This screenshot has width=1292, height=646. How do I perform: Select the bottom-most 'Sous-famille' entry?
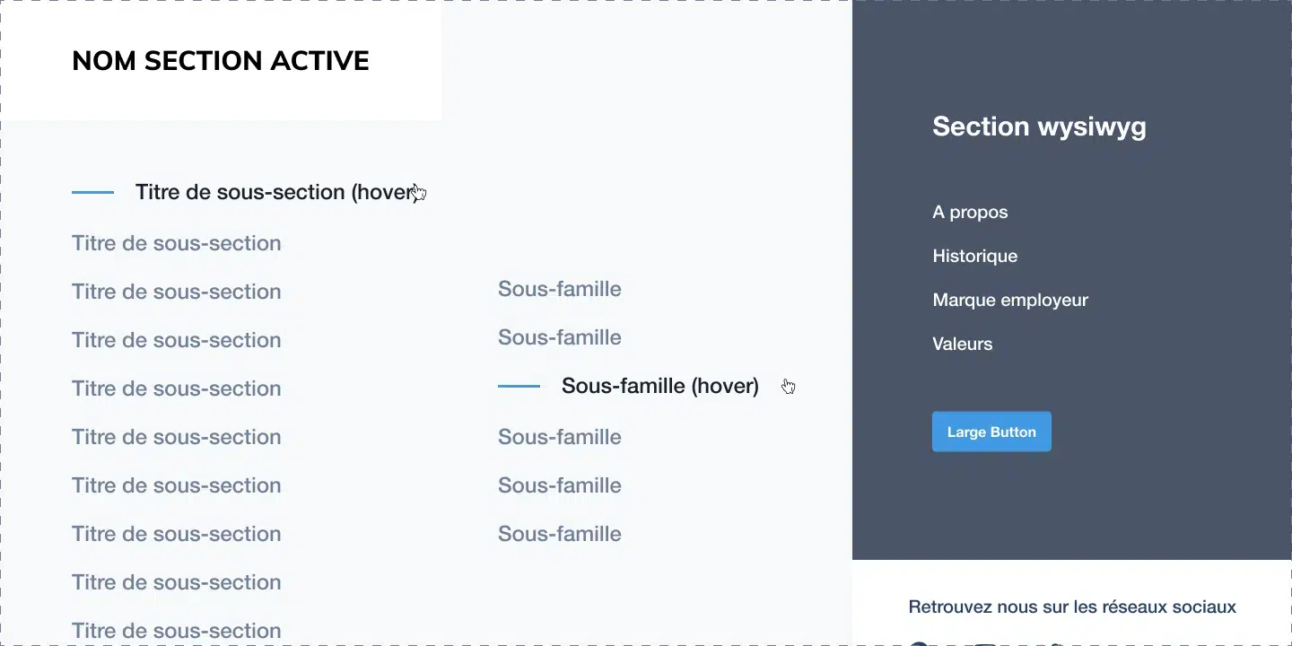point(559,534)
